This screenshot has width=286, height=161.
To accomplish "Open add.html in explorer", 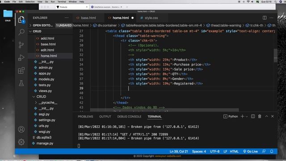I will [x=47, y=38].
